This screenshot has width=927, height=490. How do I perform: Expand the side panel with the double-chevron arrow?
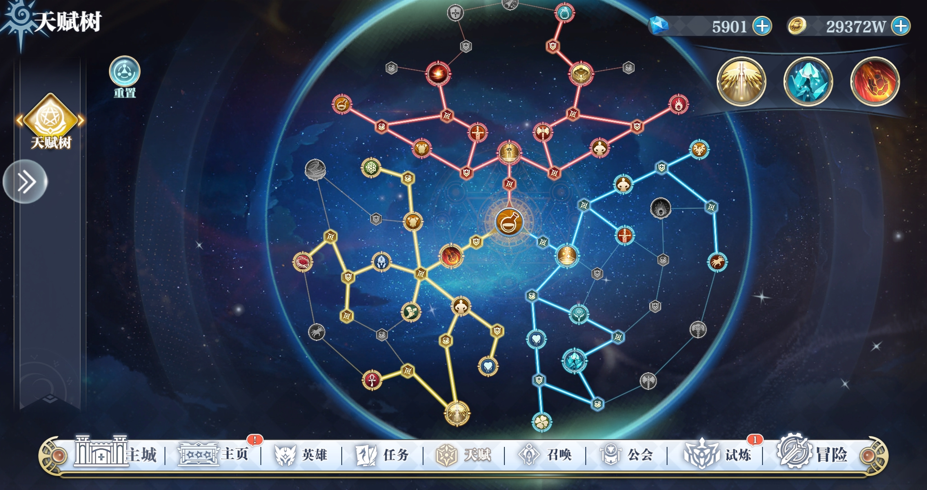coord(25,182)
